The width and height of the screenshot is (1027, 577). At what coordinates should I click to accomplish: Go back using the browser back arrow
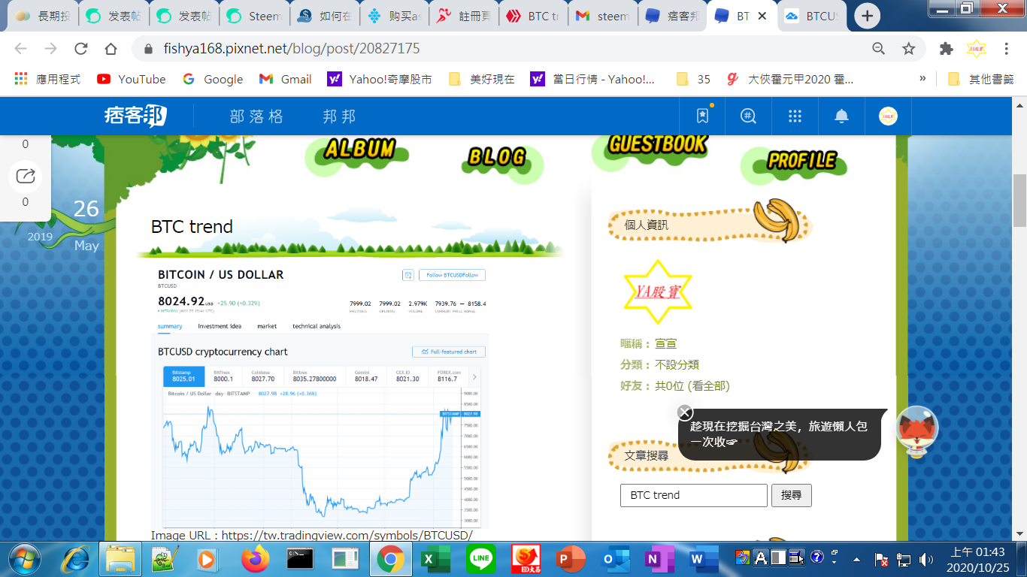[20, 49]
